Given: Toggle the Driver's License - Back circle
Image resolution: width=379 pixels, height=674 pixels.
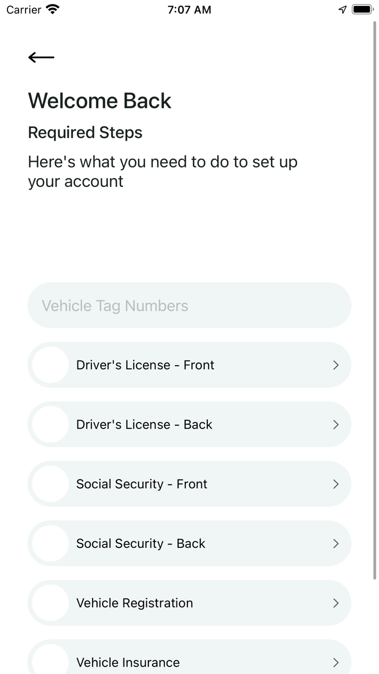Looking at the screenshot, I should [50, 425].
